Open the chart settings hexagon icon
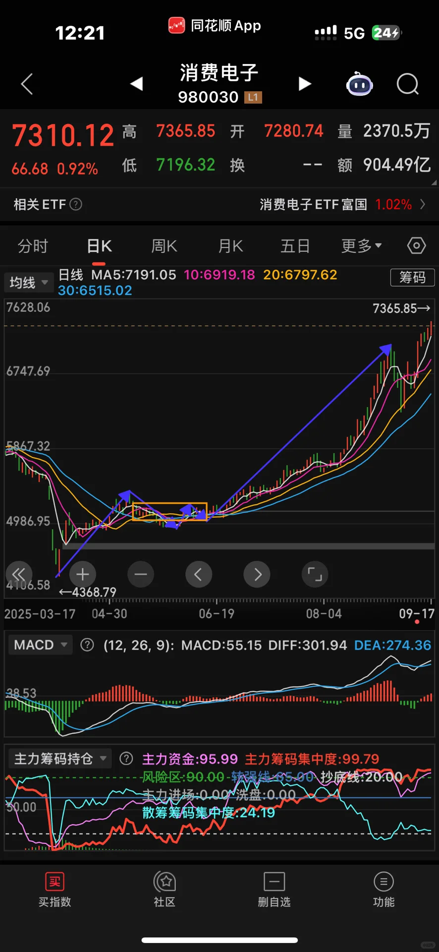The image size is (439, 952). (x=416, y=245)
